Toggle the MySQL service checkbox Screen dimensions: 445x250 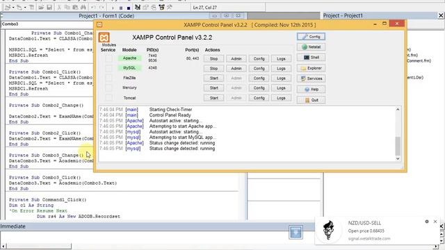pyautogui.click(x=108, y=68)
